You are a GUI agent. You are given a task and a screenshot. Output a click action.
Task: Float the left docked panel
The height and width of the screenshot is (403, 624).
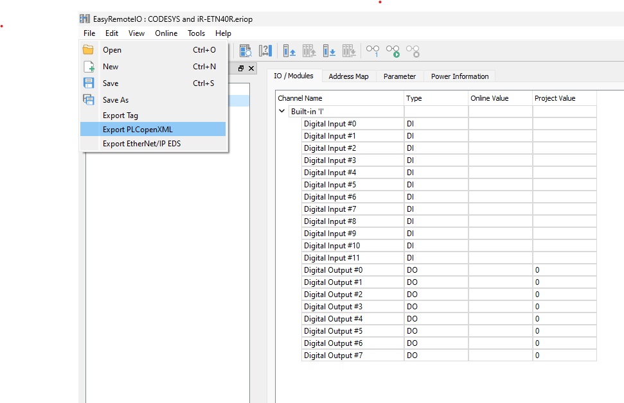click(241, 69)
